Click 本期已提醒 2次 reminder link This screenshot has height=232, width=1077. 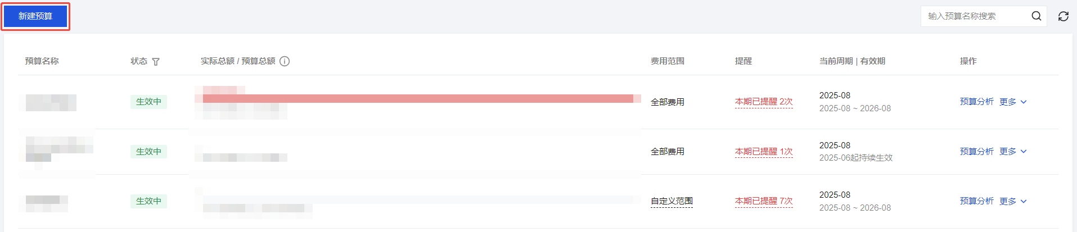(x=763, y=102)
